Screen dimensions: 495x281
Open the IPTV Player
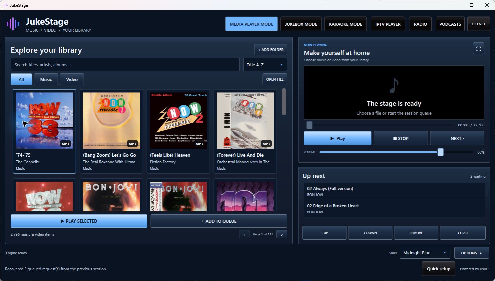click(388, 24)
